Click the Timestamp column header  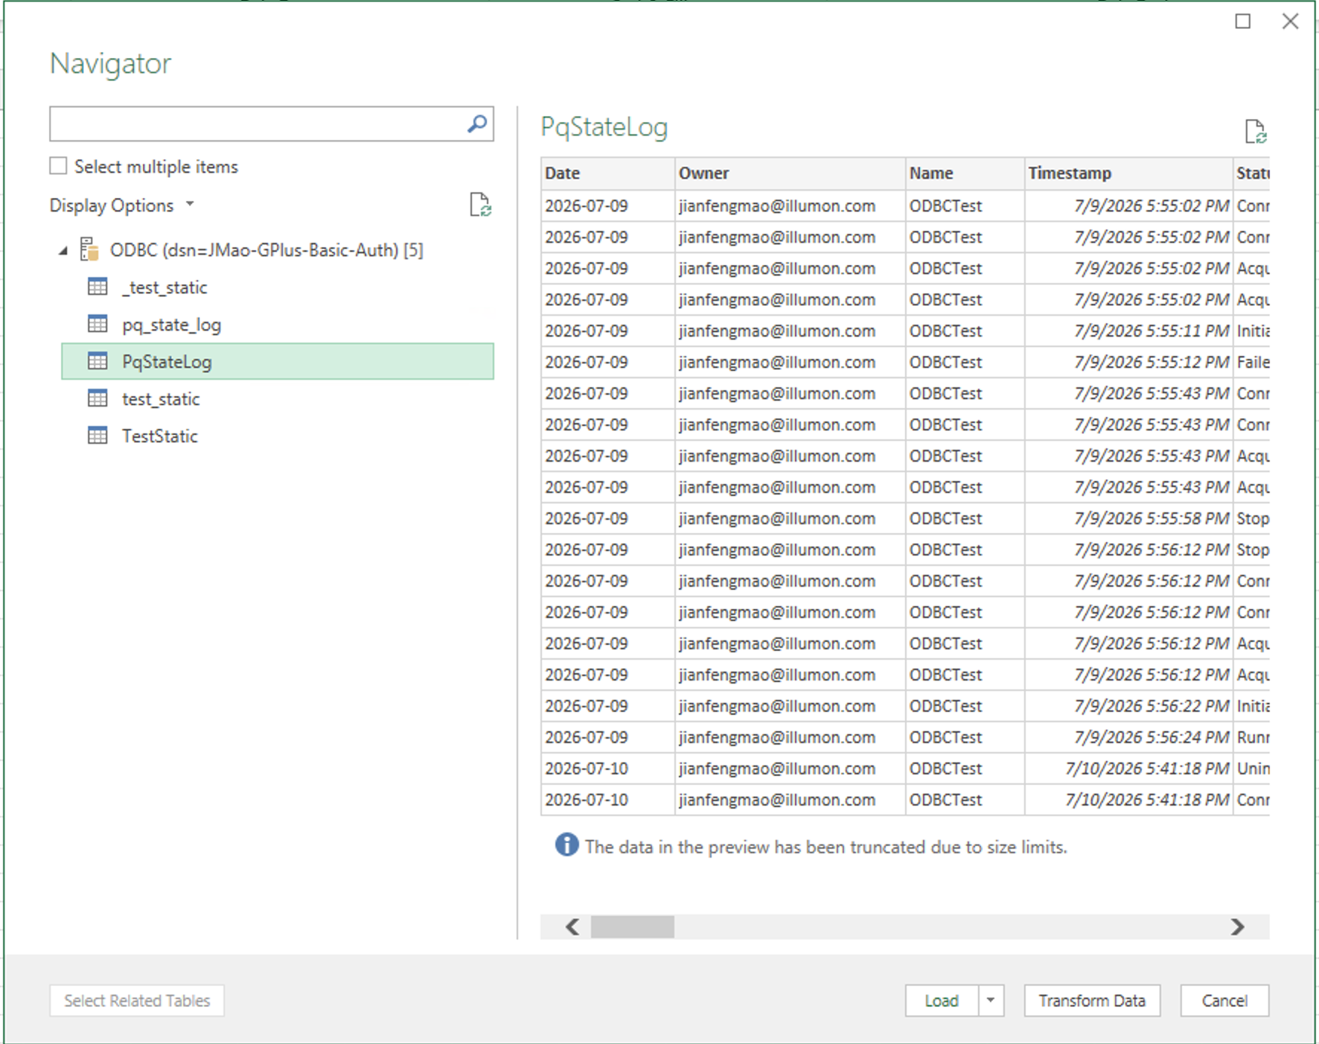coord(1129,173)
